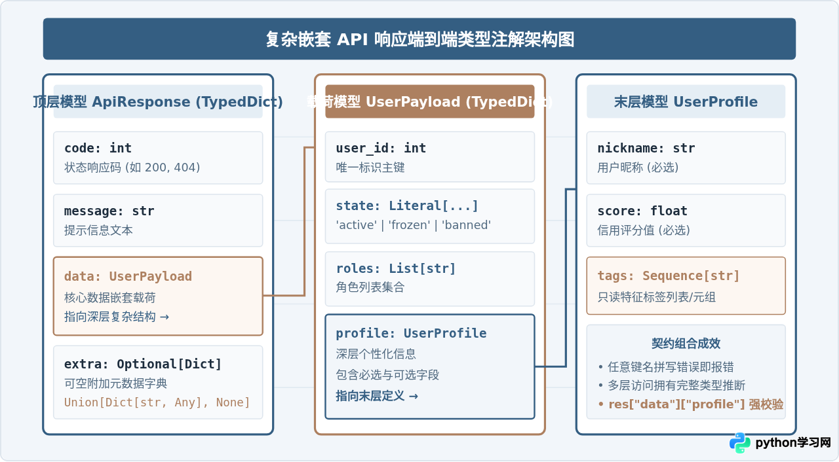Click the 'profile: UserProfile' field
This screenshot has height=462, width=839.
430,366
